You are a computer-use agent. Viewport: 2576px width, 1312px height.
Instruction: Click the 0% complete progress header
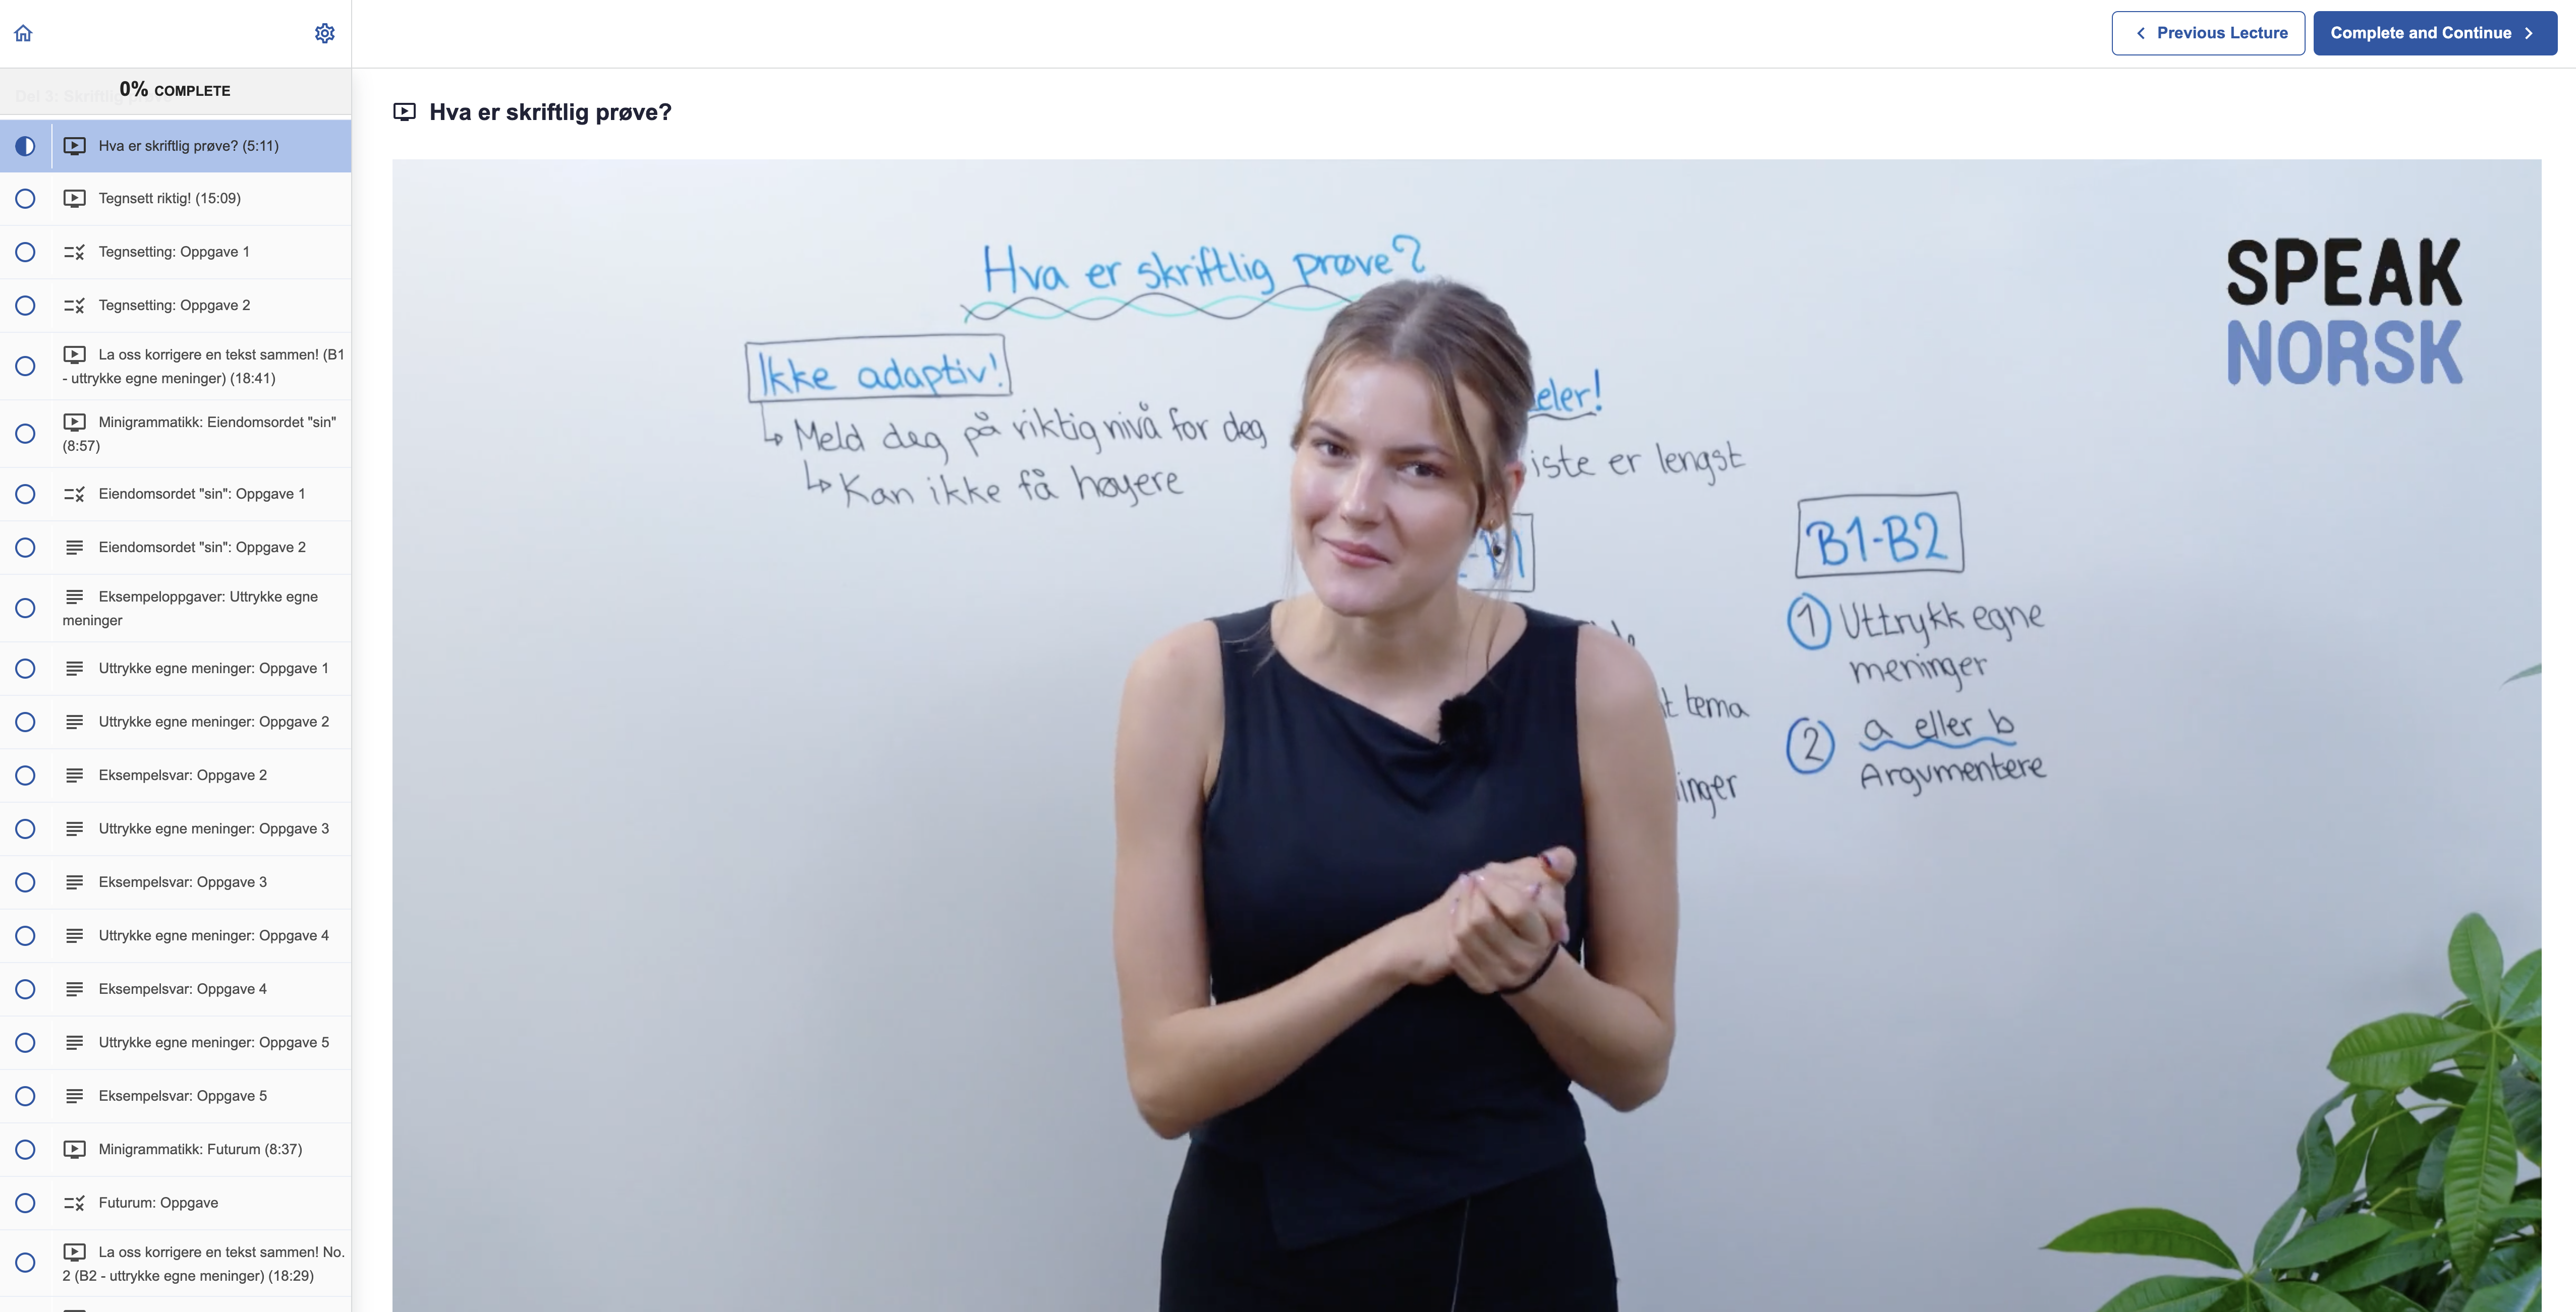coord(175,90)
